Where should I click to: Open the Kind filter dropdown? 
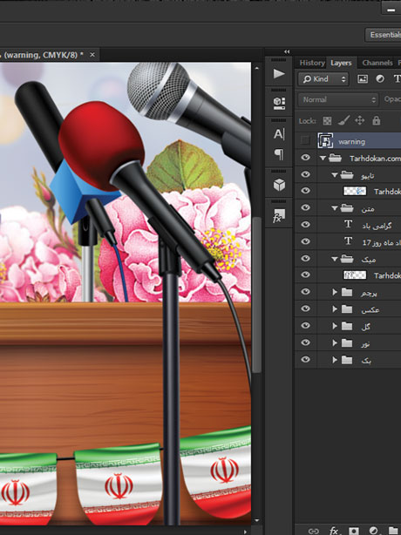(x=323, y=79)
